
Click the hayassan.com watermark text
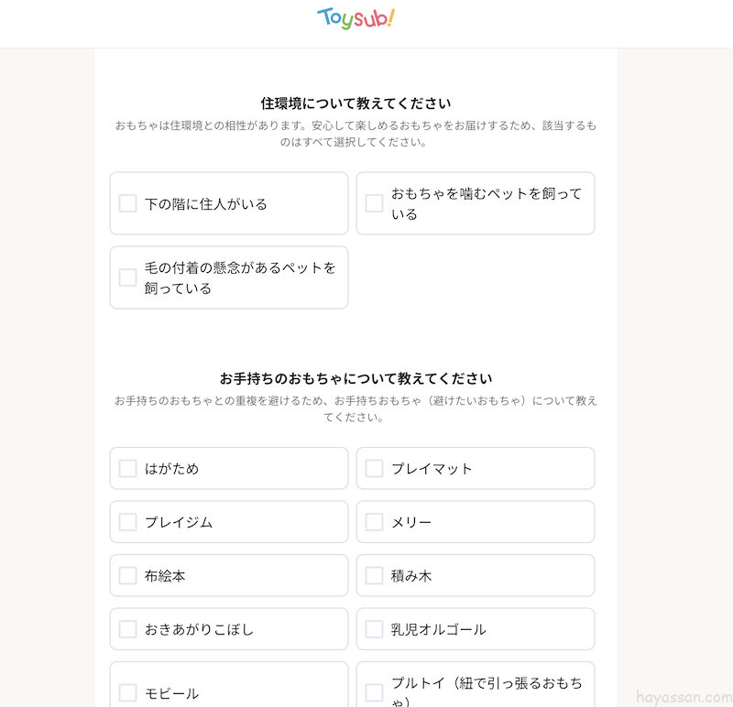683,696
